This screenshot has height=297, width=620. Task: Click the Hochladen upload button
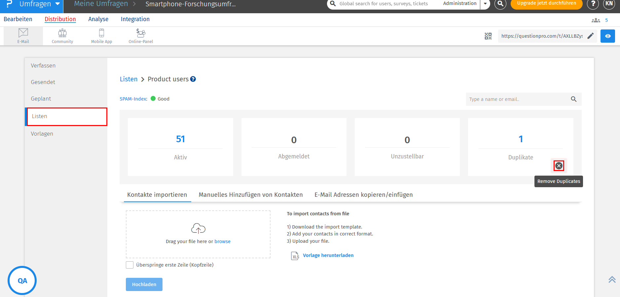(x=144, y=284)
